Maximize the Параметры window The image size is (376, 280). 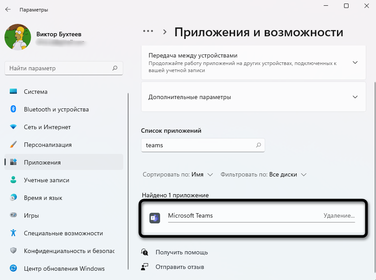[346, 6]
